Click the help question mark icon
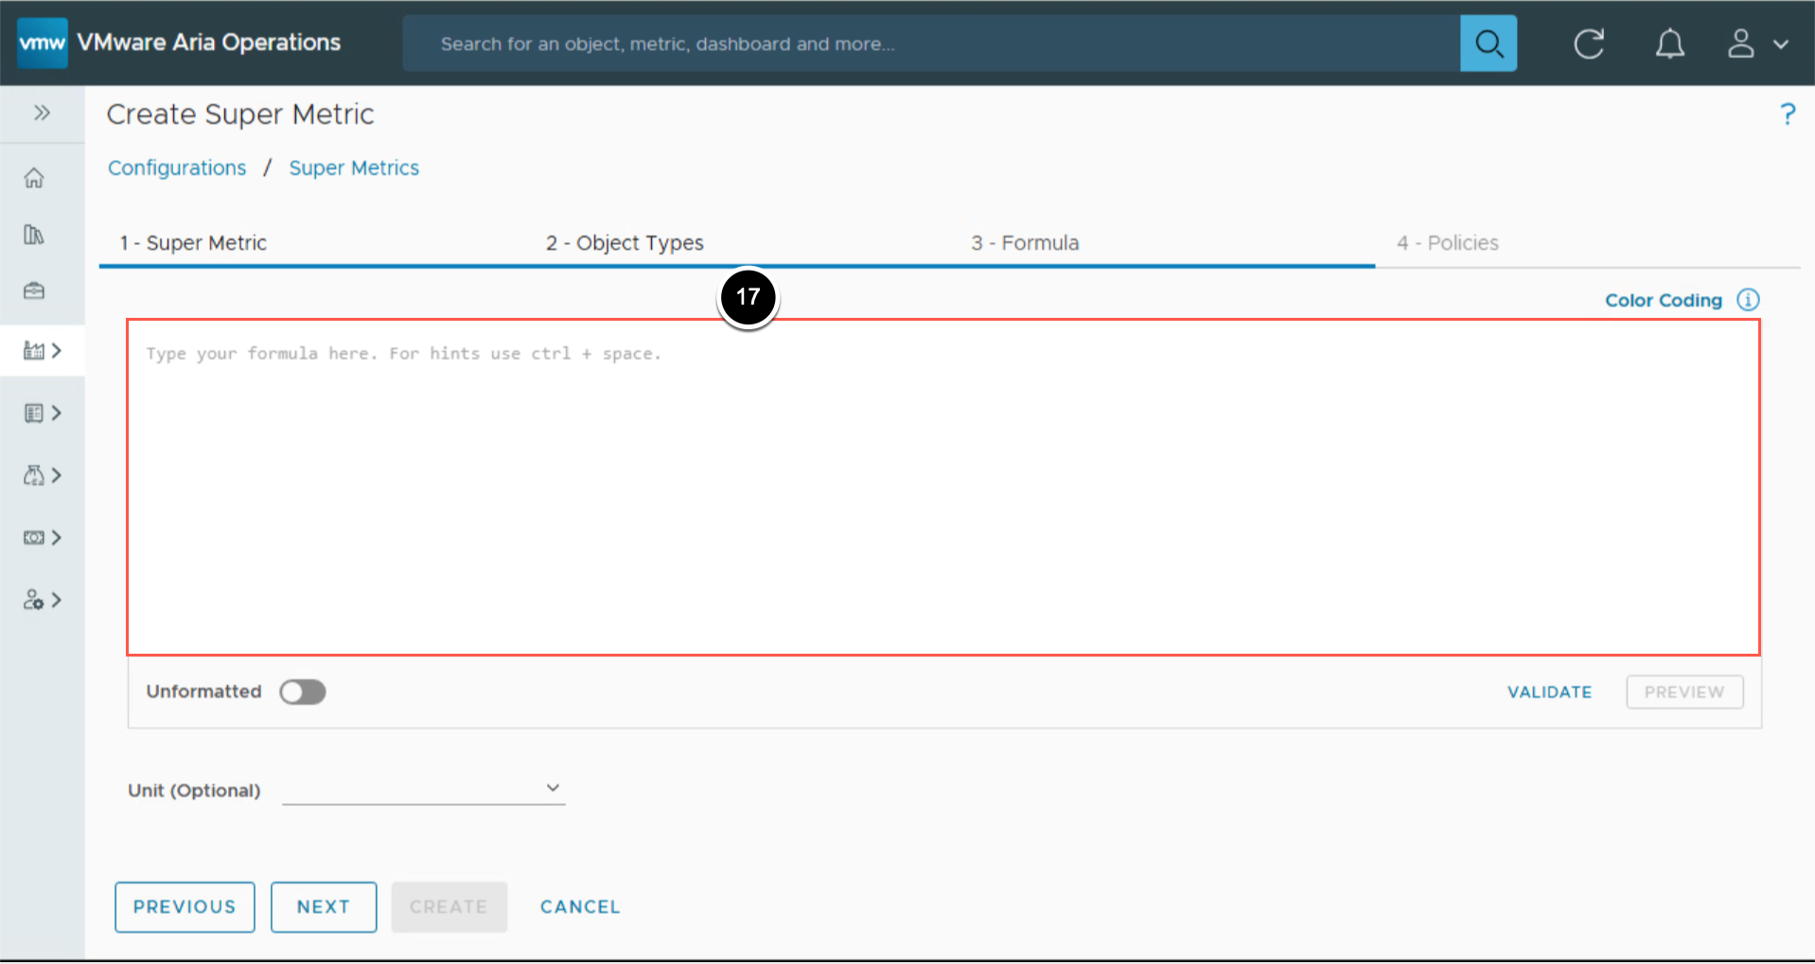Image resolution: width=1815 pixels, height=964 pixels. [1787, 114]
